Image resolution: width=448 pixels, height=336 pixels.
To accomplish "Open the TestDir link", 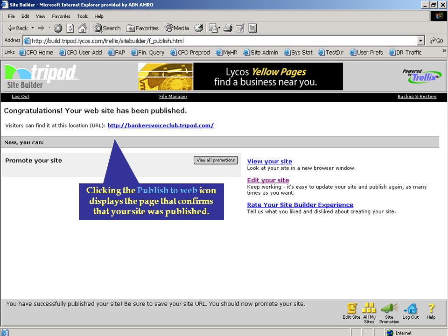I will 331,53.
